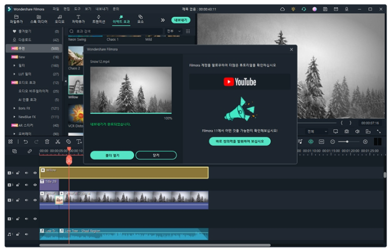Click the 효과 검색 search field
Viewport: 391px width, 250px height.
tap(115, 31)
